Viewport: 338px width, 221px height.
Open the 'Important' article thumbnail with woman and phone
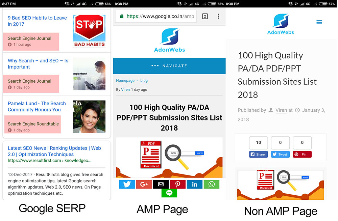pyautogui.click(x=89, y=74)
